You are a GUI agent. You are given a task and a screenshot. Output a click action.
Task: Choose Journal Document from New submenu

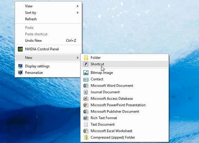[105, 92]
